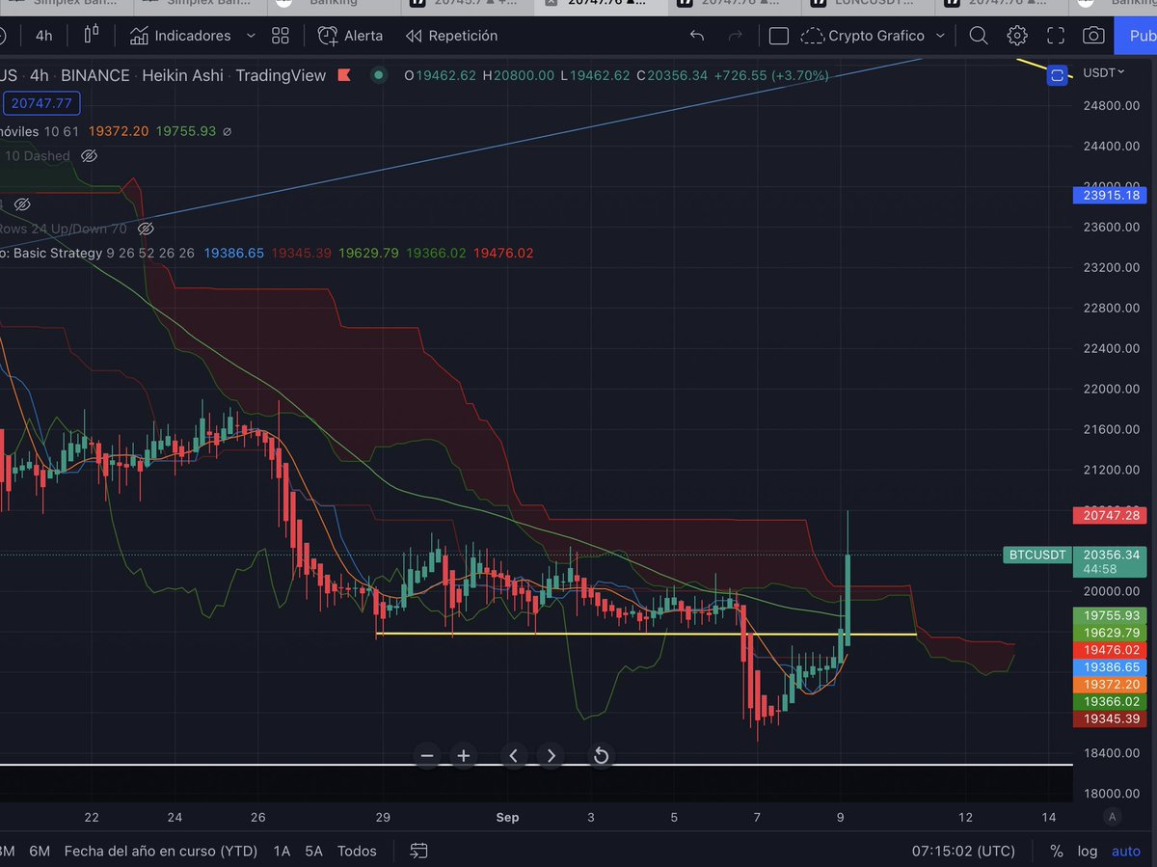Image resolution: width=1157 pixels, height=867 pixels.
Task: Open the chart layout selector square
Action: pos(779,36)
